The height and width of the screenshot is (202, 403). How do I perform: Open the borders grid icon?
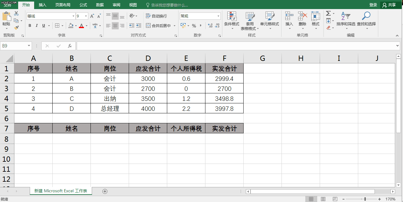click(57, 26)
